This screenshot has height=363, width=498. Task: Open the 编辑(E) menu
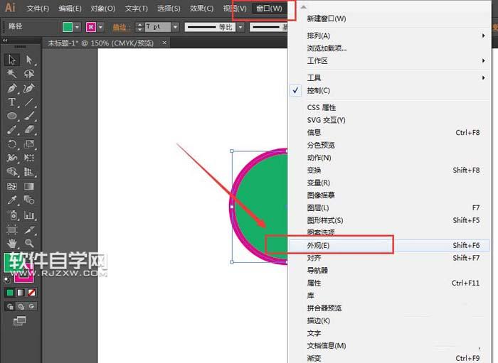[x=70, y=9]
